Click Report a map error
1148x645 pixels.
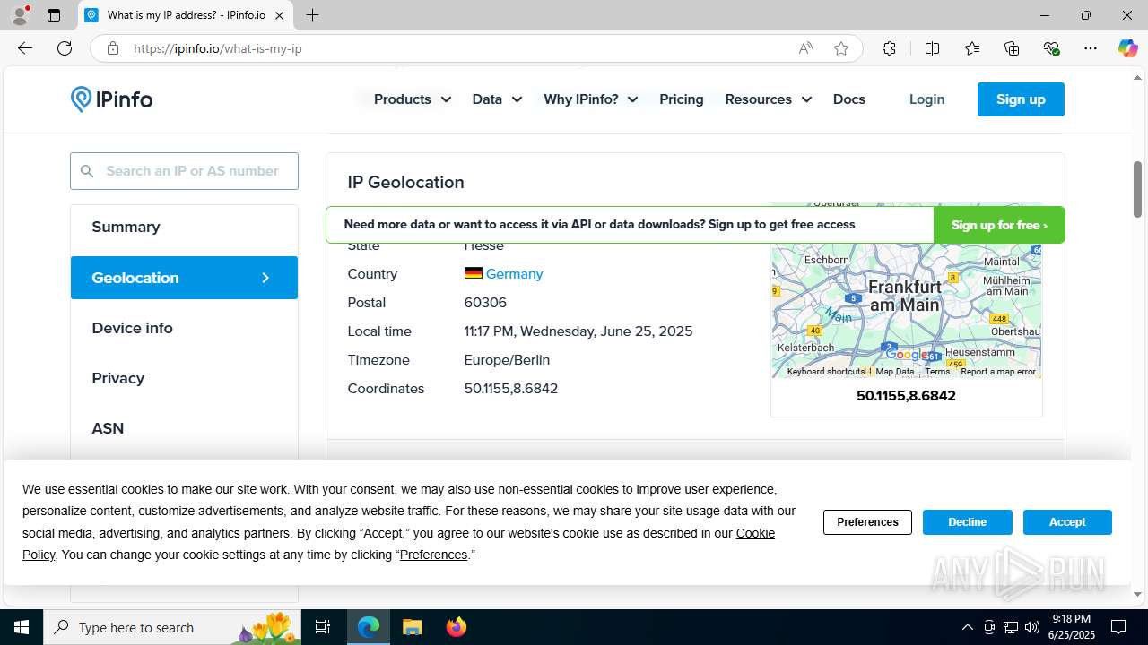pos(997,372)
